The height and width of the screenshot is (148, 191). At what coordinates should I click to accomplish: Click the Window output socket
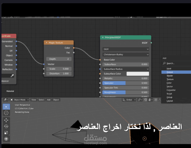point(16,65)
